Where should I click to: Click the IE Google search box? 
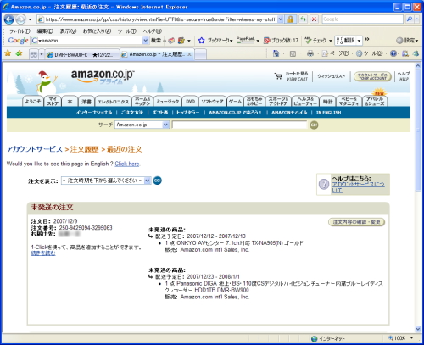coord(363,19)
